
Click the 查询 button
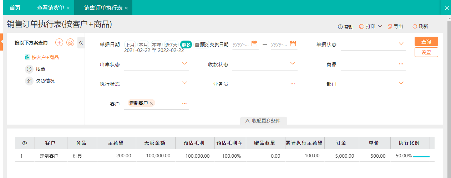pyautogui.click(x=426, y=42)
